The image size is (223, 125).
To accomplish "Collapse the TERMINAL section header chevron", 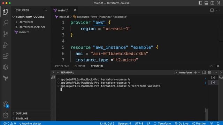I will [x=58, y=73].
